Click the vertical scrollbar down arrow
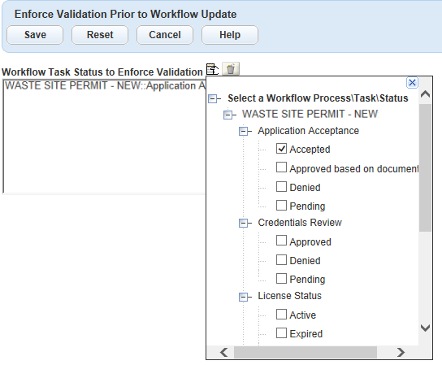This screenshot has height=365, width=442. click(x=425, y=328)
